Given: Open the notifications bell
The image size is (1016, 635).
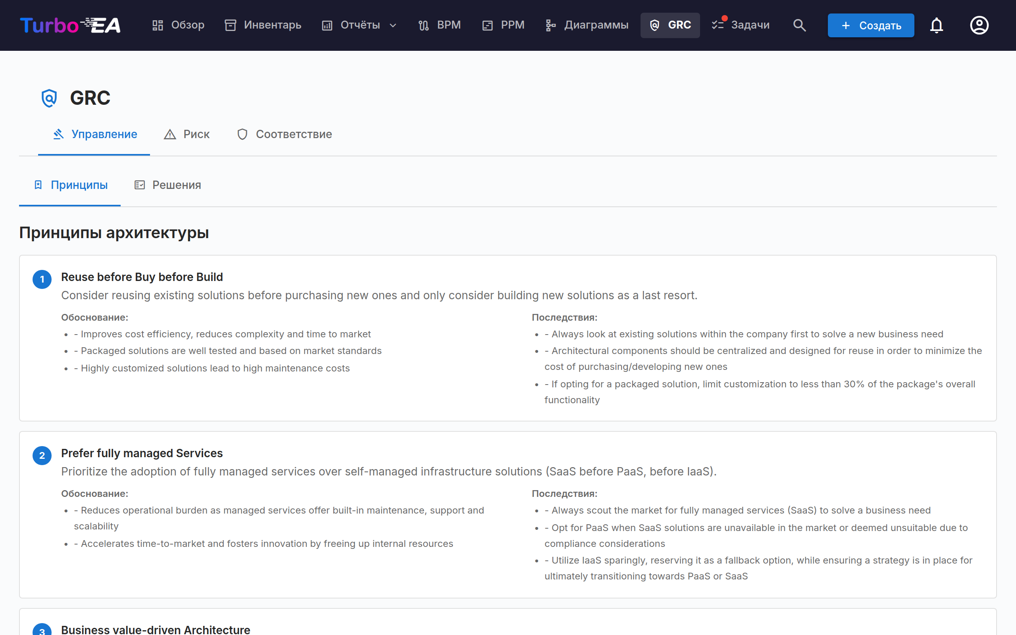Looking at the screenshot, I should (x=936, y=25).
